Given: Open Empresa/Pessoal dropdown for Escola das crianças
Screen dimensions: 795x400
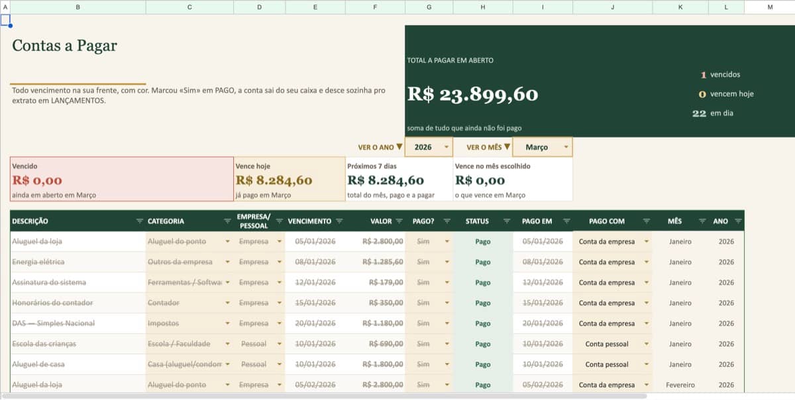Looking at the screenshot, I should [279, 344].
